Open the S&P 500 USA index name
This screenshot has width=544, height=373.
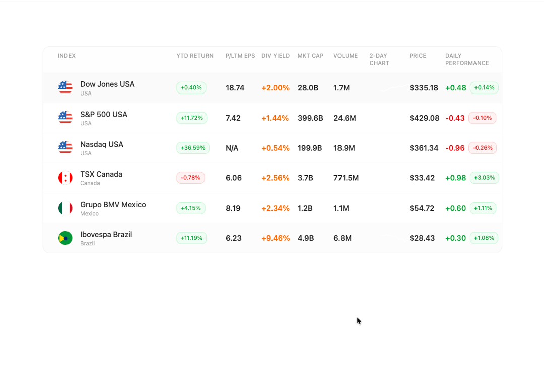pos(104,114)
